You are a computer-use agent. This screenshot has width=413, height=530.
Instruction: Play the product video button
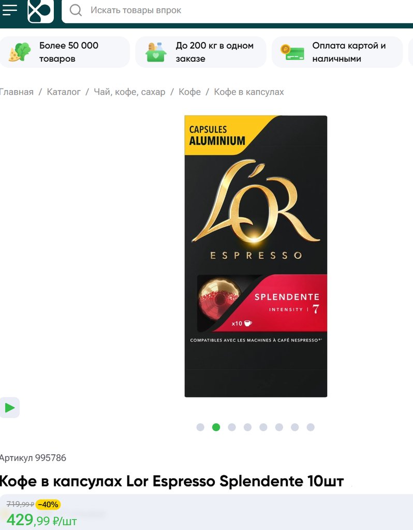click(x=10, y=408)
